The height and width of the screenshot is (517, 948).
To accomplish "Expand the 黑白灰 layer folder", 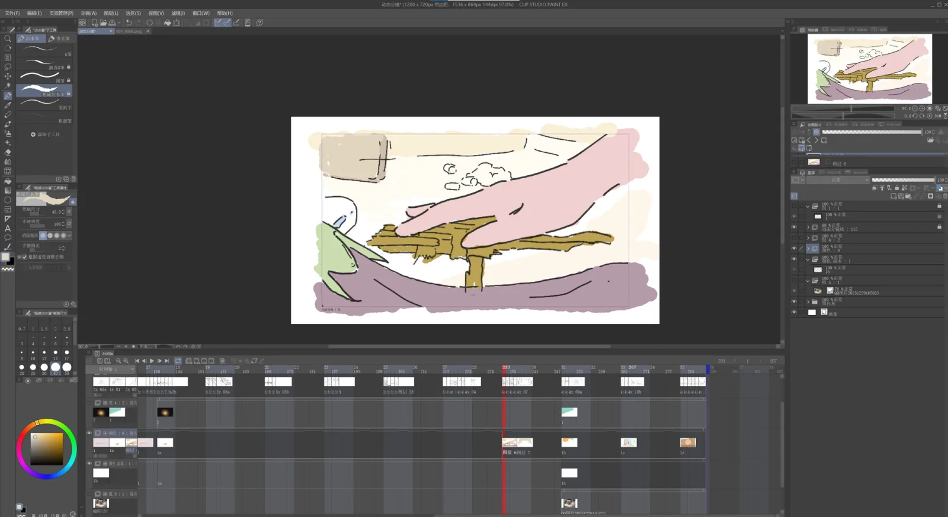I will coord(808,301).
